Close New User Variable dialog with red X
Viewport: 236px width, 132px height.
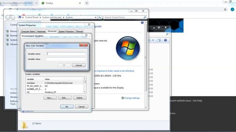click(x=84, y=45)
